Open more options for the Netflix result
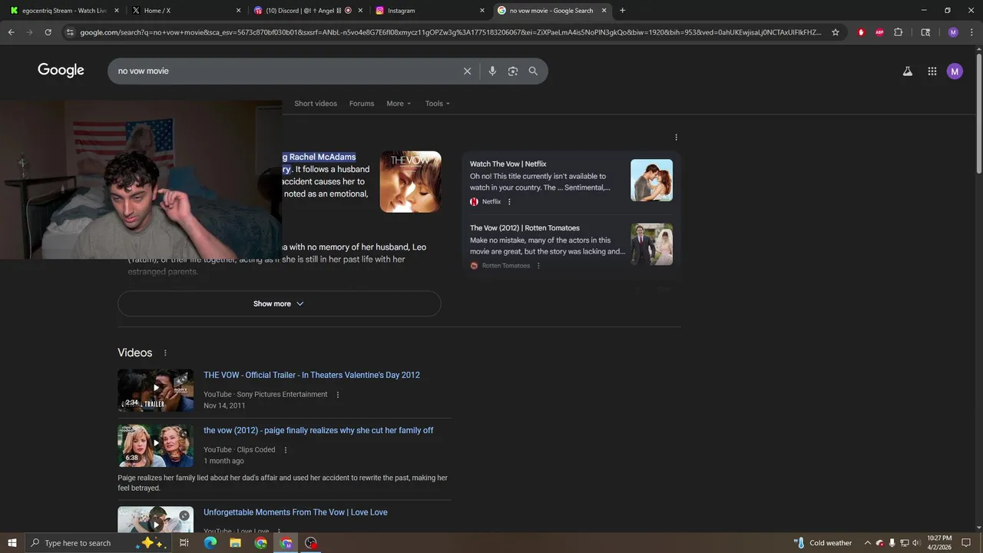This screenshot has width=983, height=553. point(509,202)
